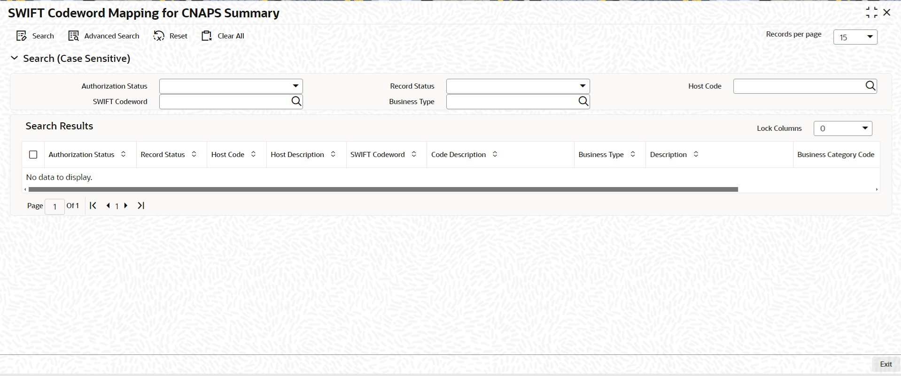Viewport: 901px width, 376px height.
Task: Click the Business Category Code header
Action: [836, 154]
